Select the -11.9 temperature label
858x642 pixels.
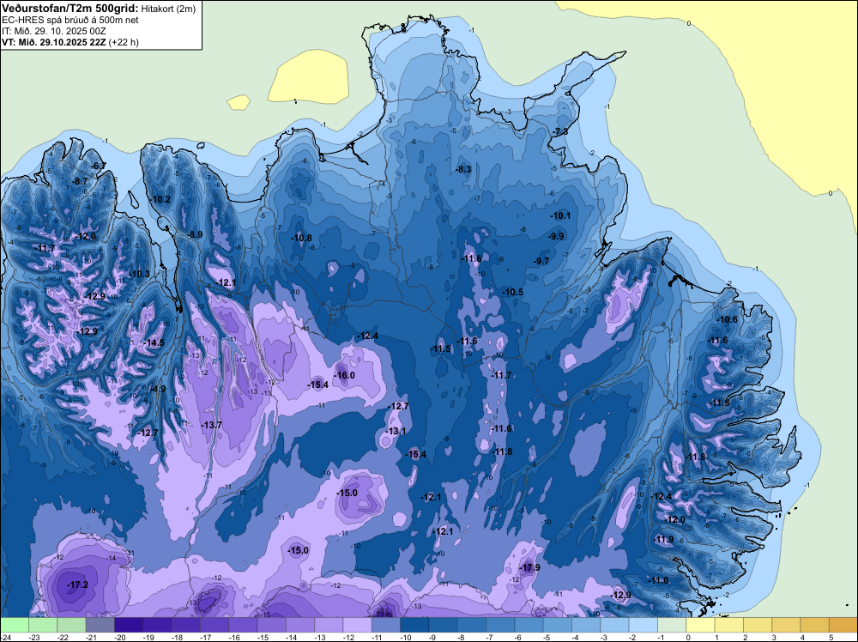click(x=663, y=540)
